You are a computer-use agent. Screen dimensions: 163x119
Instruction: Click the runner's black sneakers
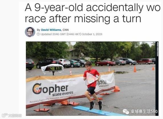click(x=96, y=105)
